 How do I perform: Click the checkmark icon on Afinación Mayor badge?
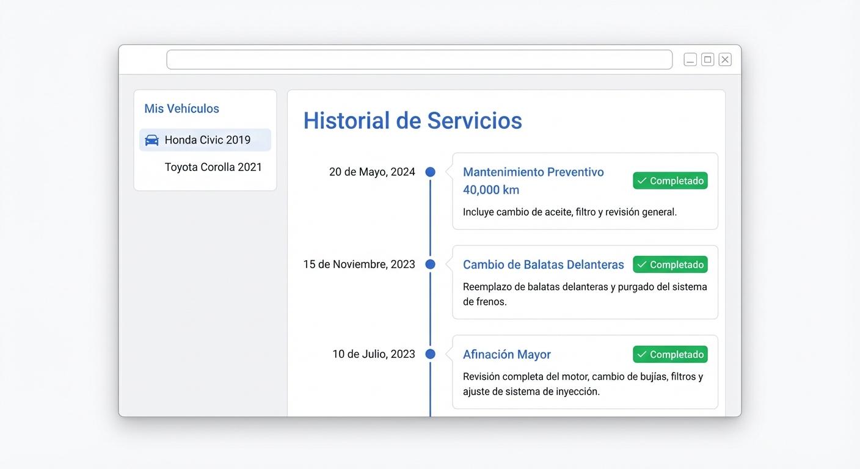[642, 354]
